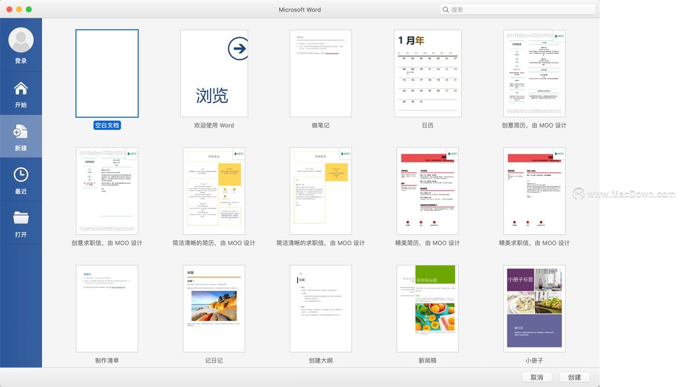The width and height of the screenshot is (680, 387).
Task: Click the 空白文档 caption text
Action: [107, 125]
